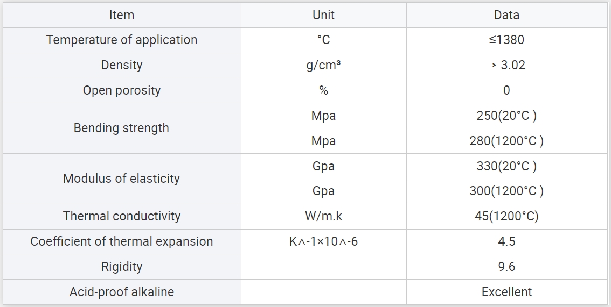Click the Data column header
Screen dimensions: 611x307
[506, 15]
